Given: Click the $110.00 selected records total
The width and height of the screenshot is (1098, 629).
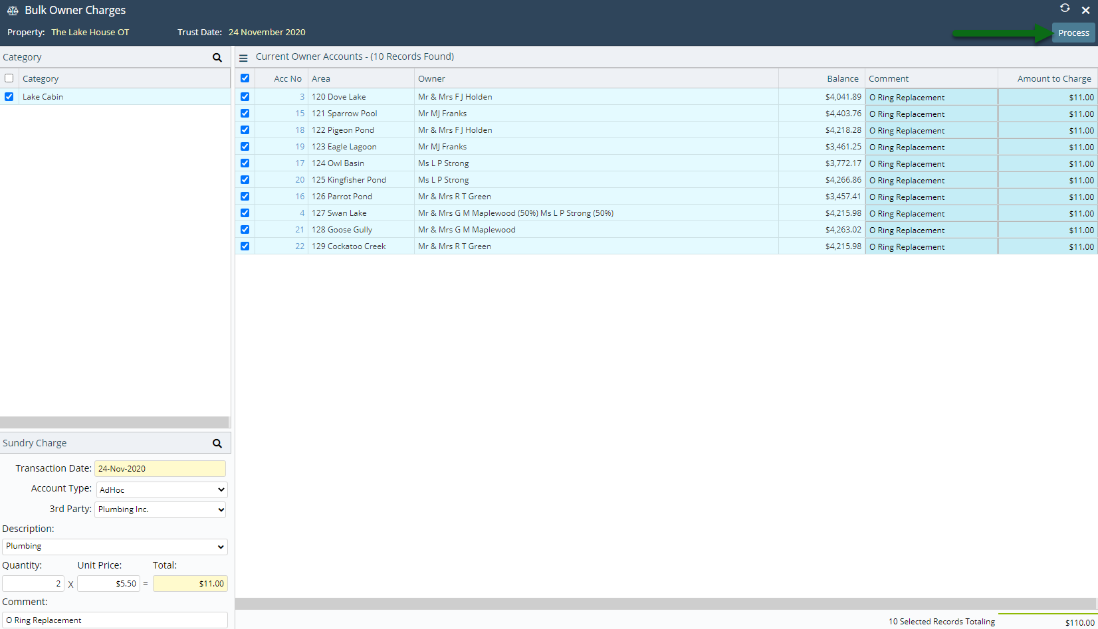Looking at the screenshot, I should pos(1079,622).
